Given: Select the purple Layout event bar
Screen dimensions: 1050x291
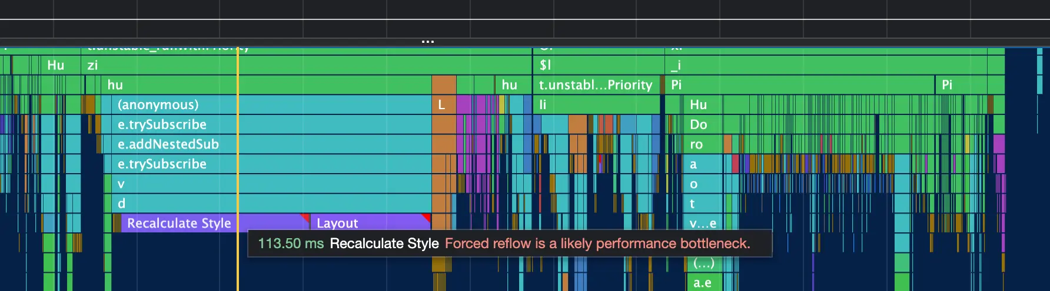Looking at the screenshot, I should [370, 223].
